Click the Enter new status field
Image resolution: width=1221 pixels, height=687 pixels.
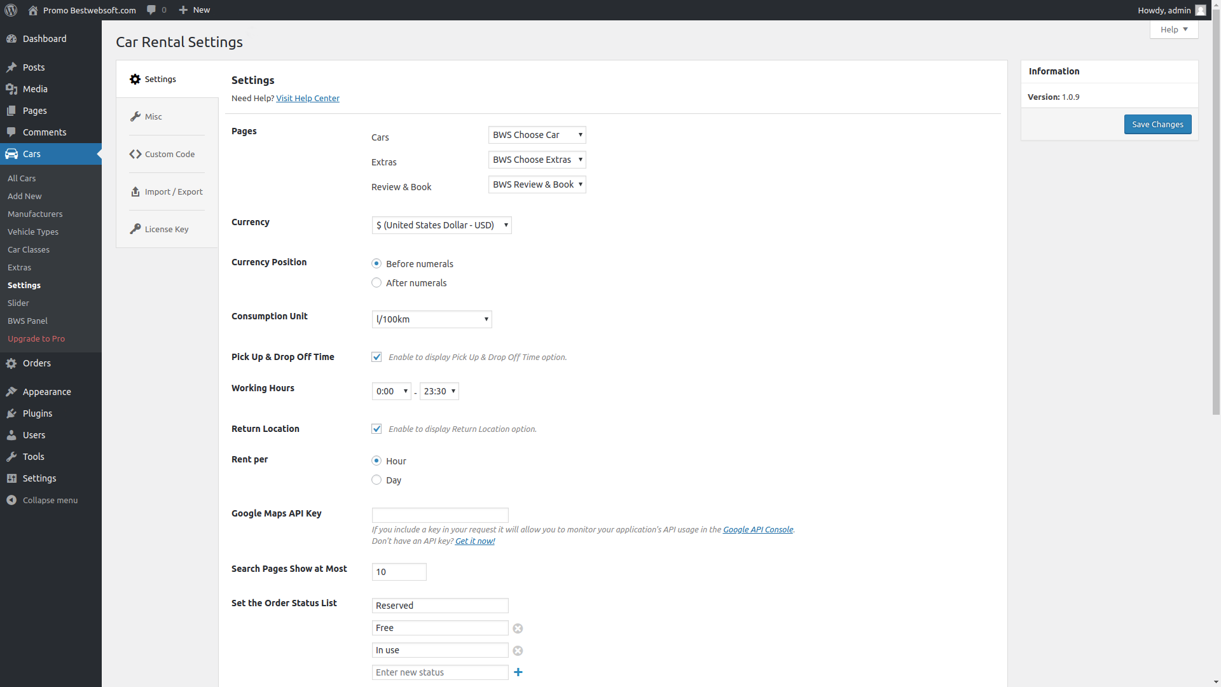pos(440,672)
